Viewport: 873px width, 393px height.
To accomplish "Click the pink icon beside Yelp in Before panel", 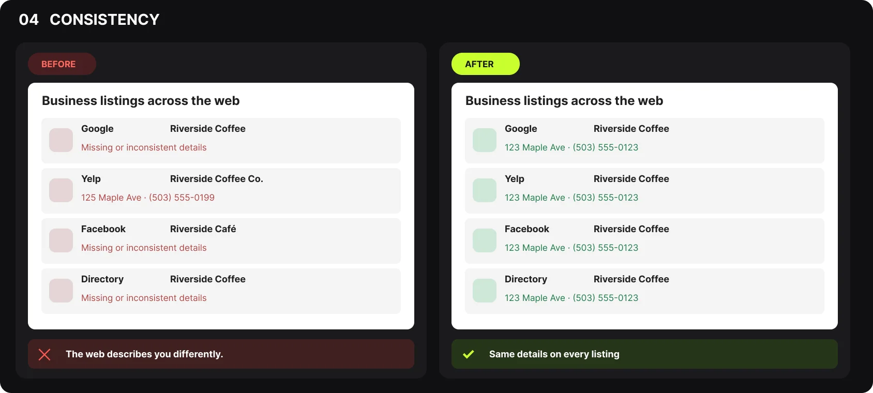I will pos(61,190).
